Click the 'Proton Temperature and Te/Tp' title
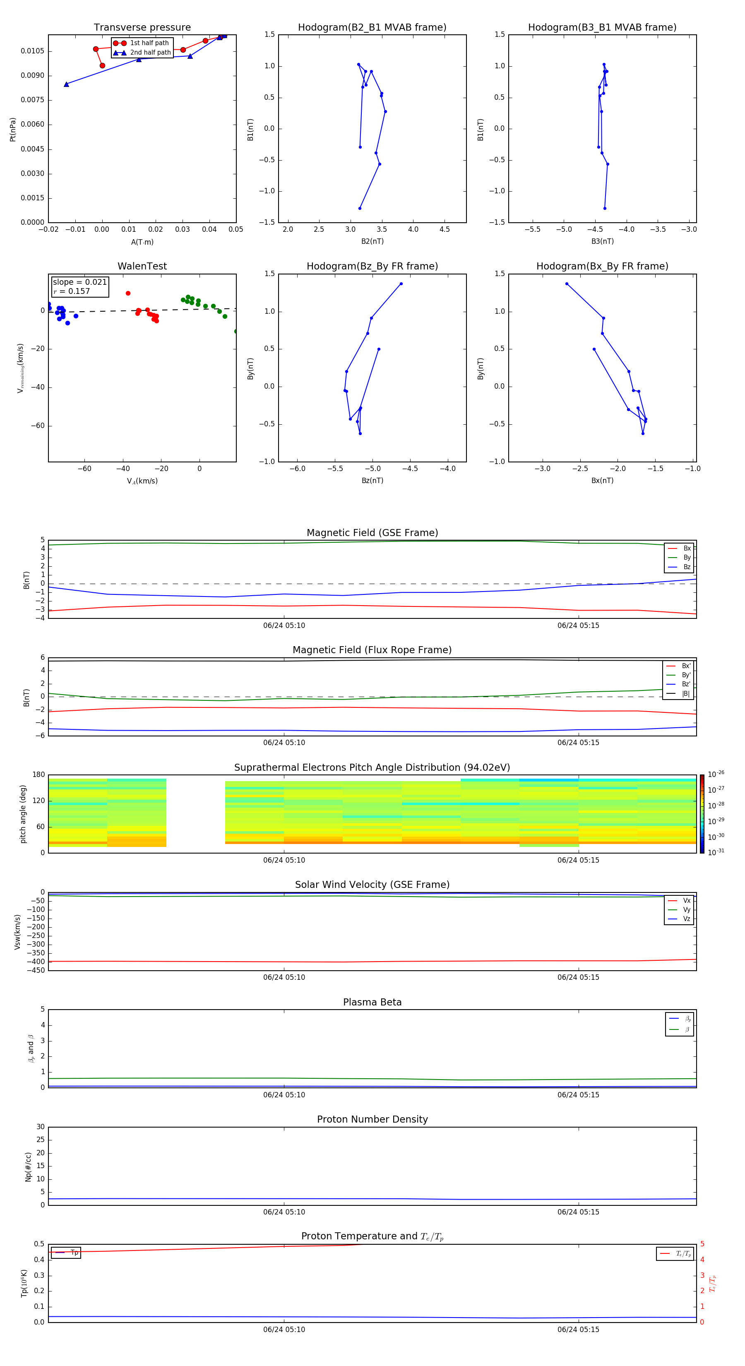Screen dimensions: 745x1366 [372, 1236]
